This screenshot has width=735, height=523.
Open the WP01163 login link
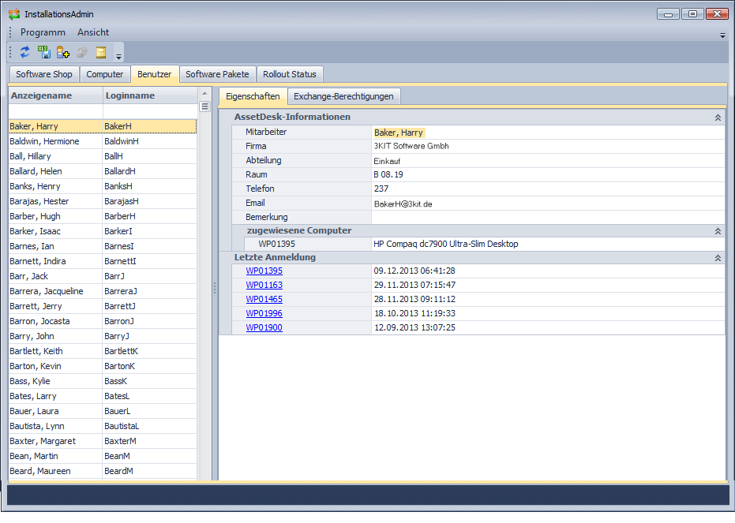tap(264, 285)
